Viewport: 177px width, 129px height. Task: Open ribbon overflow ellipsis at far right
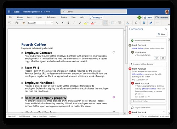coord(158,23)
